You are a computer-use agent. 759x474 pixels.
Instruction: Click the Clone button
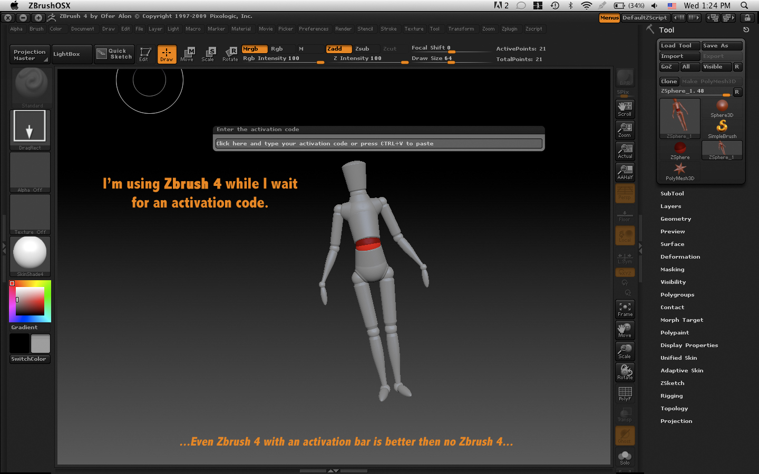tap(669, 82)
